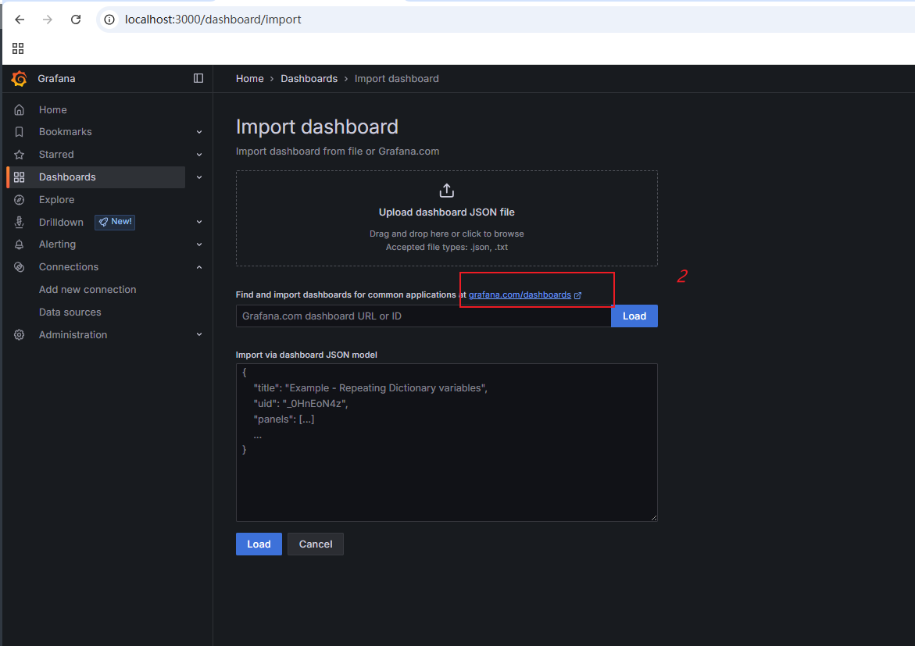Click the Dashboards grid icon in sidebar

20,177
